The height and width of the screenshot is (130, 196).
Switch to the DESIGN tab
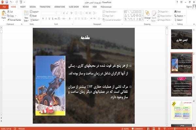33,7
